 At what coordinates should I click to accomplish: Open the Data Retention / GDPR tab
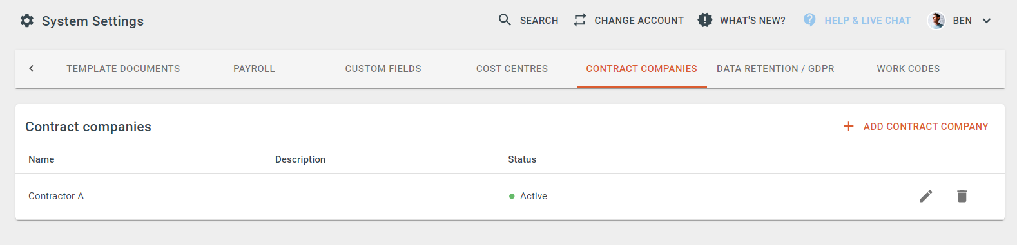pyautogui.click(x=775, y=69)
